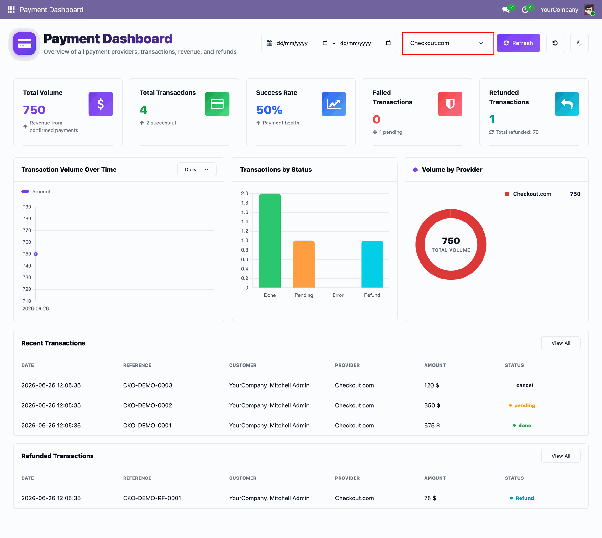Click the YourCompany menu item

[559, 9]
